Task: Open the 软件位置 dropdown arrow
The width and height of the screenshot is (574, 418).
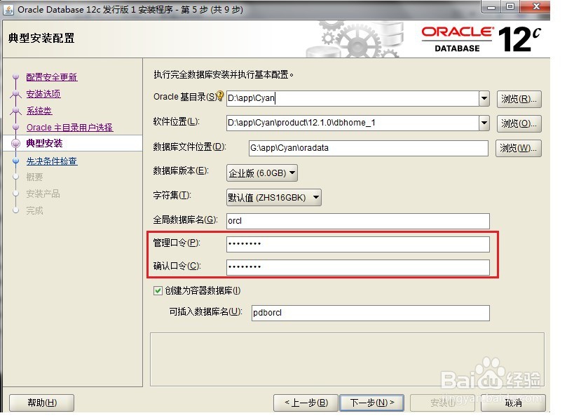Action: tap(484, 123)
